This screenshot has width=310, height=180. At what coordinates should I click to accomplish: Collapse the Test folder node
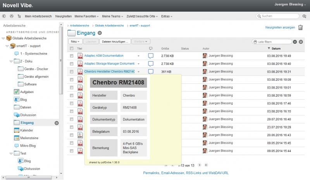[11, 154]
